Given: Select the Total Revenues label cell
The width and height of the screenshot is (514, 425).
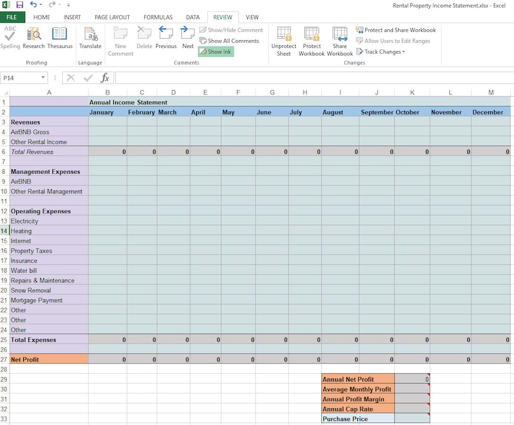Looking at the screenshot, I should [x=49, y=152].
